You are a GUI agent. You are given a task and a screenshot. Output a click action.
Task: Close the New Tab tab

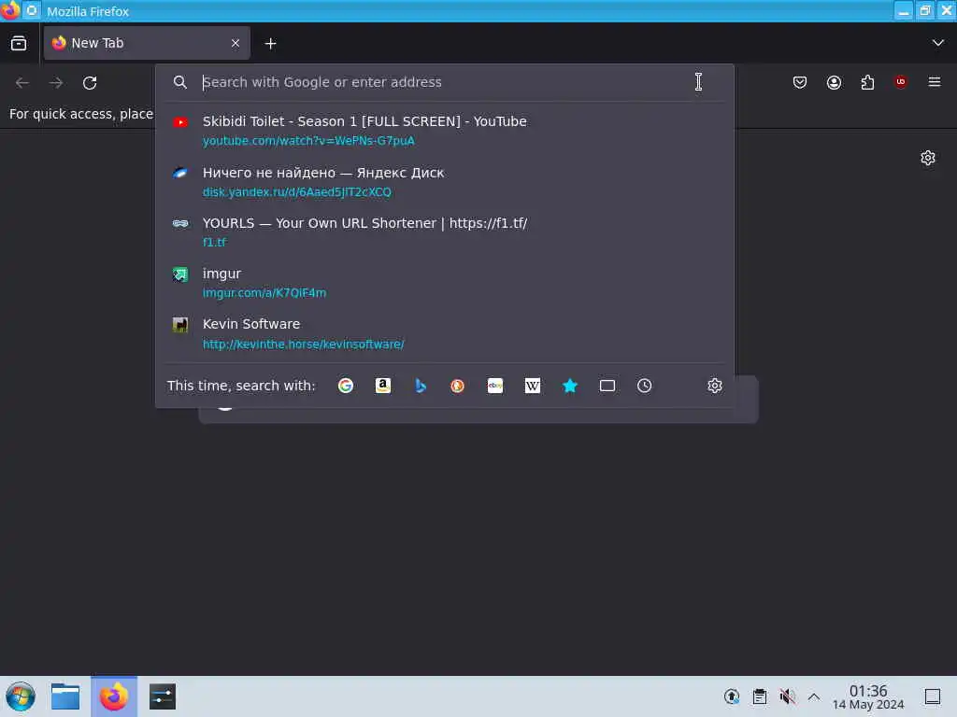pos(236,43)
